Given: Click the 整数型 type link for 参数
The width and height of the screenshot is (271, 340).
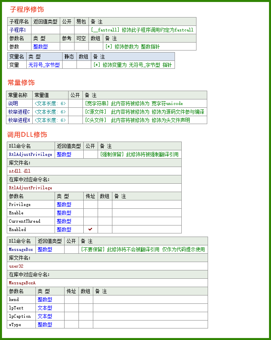Looking at the screenshot, I should tap(40, 47).
